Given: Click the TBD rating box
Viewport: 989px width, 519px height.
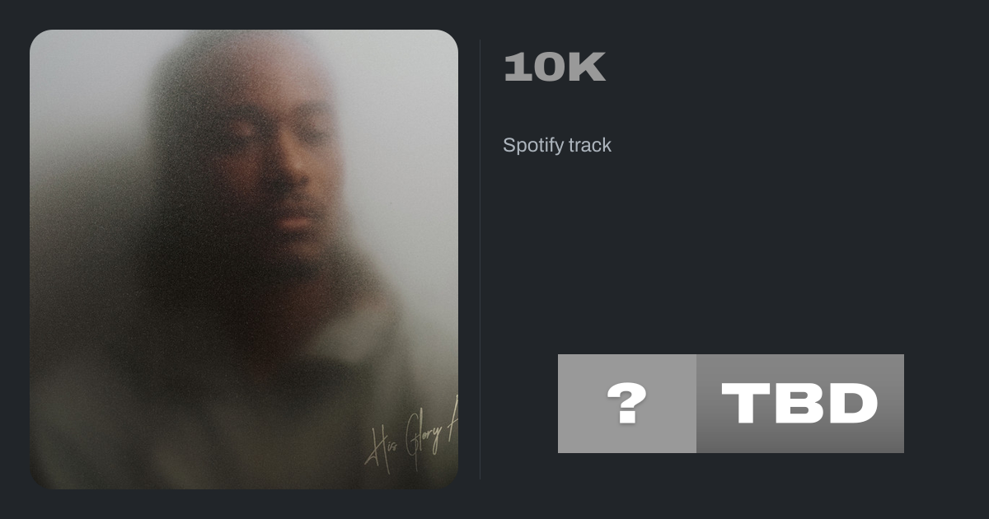Looking at the screenshot, I should [x=800, y=404].
